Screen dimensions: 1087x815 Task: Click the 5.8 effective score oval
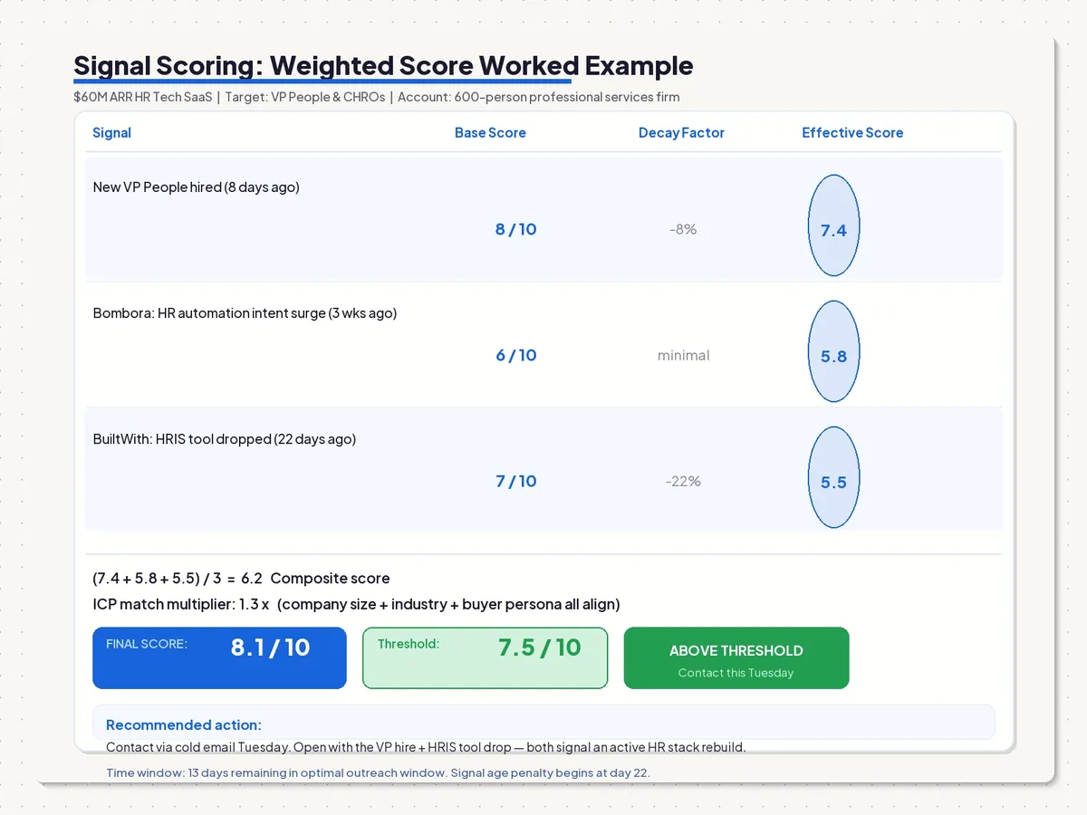(833, 351)
